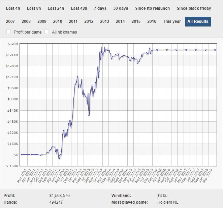View results for year 2007

pos(10,21)
